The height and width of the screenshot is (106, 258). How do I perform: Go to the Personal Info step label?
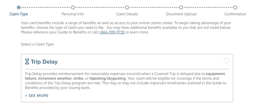[x=73, y=14]
